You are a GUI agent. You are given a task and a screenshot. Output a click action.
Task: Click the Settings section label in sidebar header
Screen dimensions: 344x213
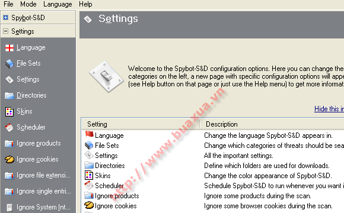click(23, 31)
